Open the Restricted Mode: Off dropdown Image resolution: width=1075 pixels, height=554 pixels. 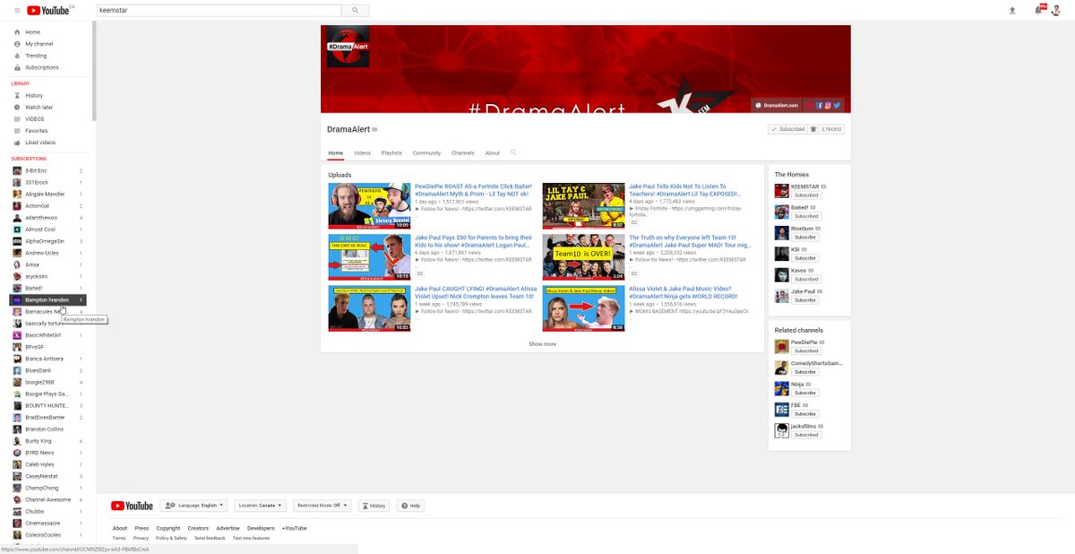pos(322,506)
